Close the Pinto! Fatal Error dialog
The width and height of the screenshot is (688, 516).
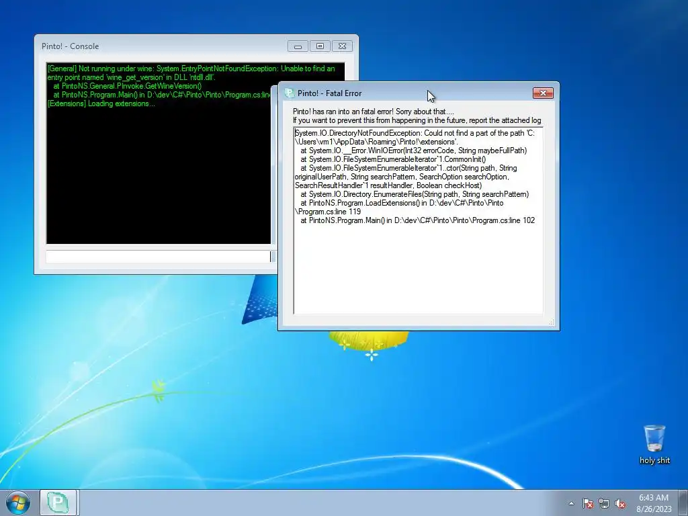click(543, 93)
